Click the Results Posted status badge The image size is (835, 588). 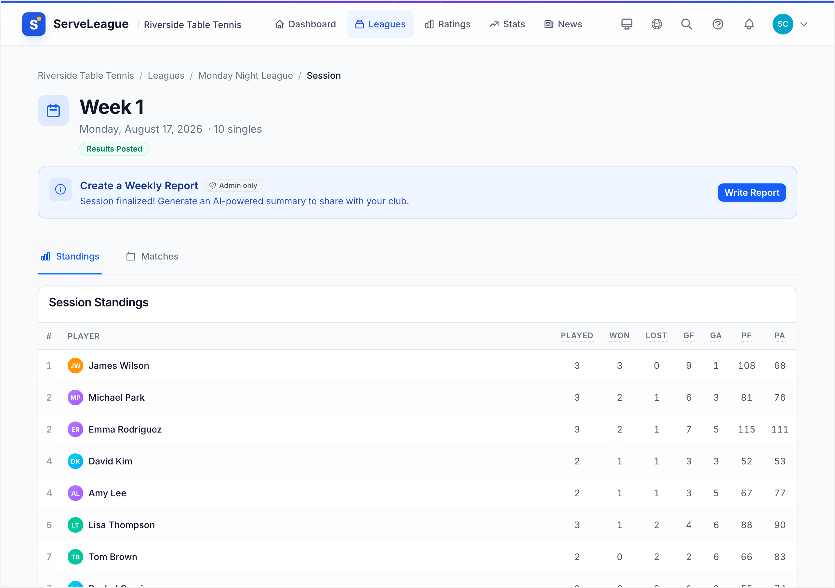(x=114, y=149)
